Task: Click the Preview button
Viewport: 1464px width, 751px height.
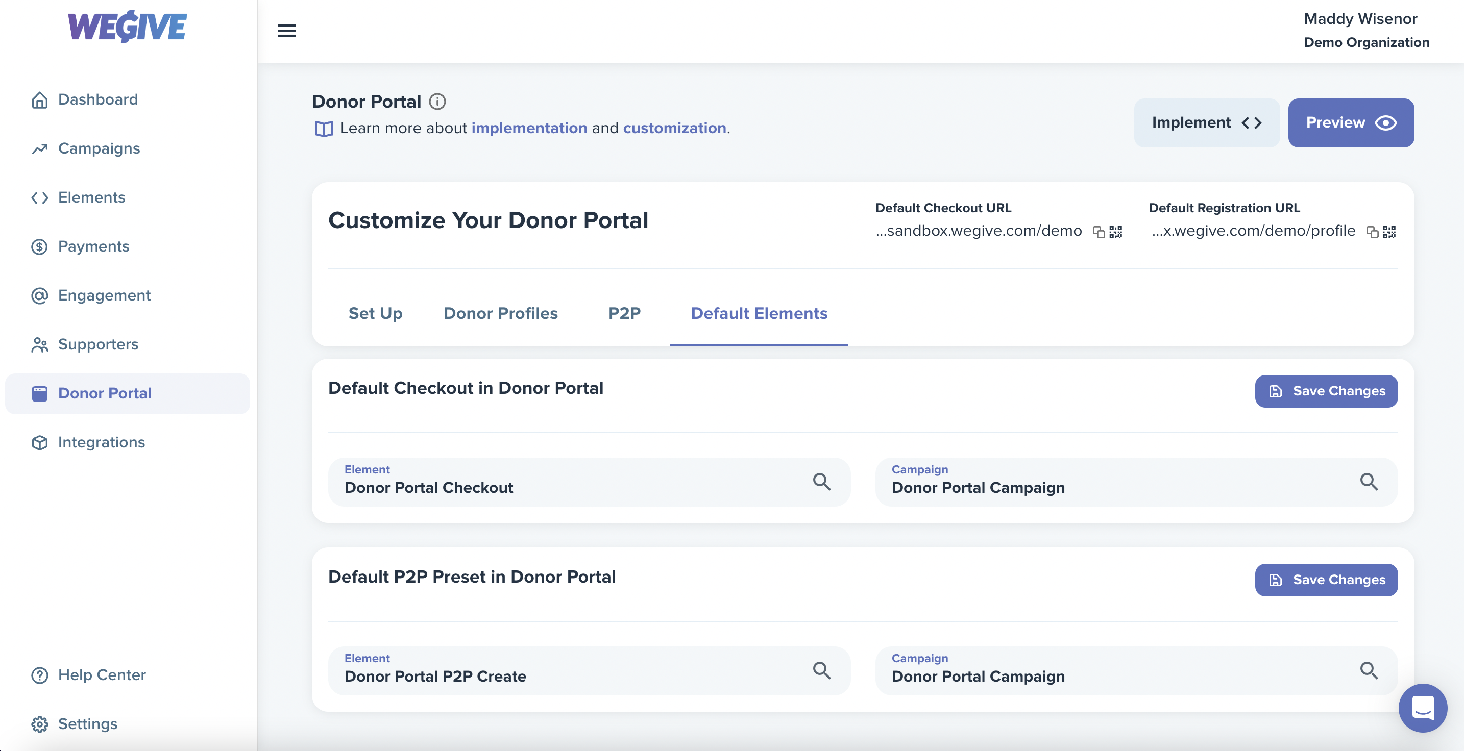Action: (1351, 123)
